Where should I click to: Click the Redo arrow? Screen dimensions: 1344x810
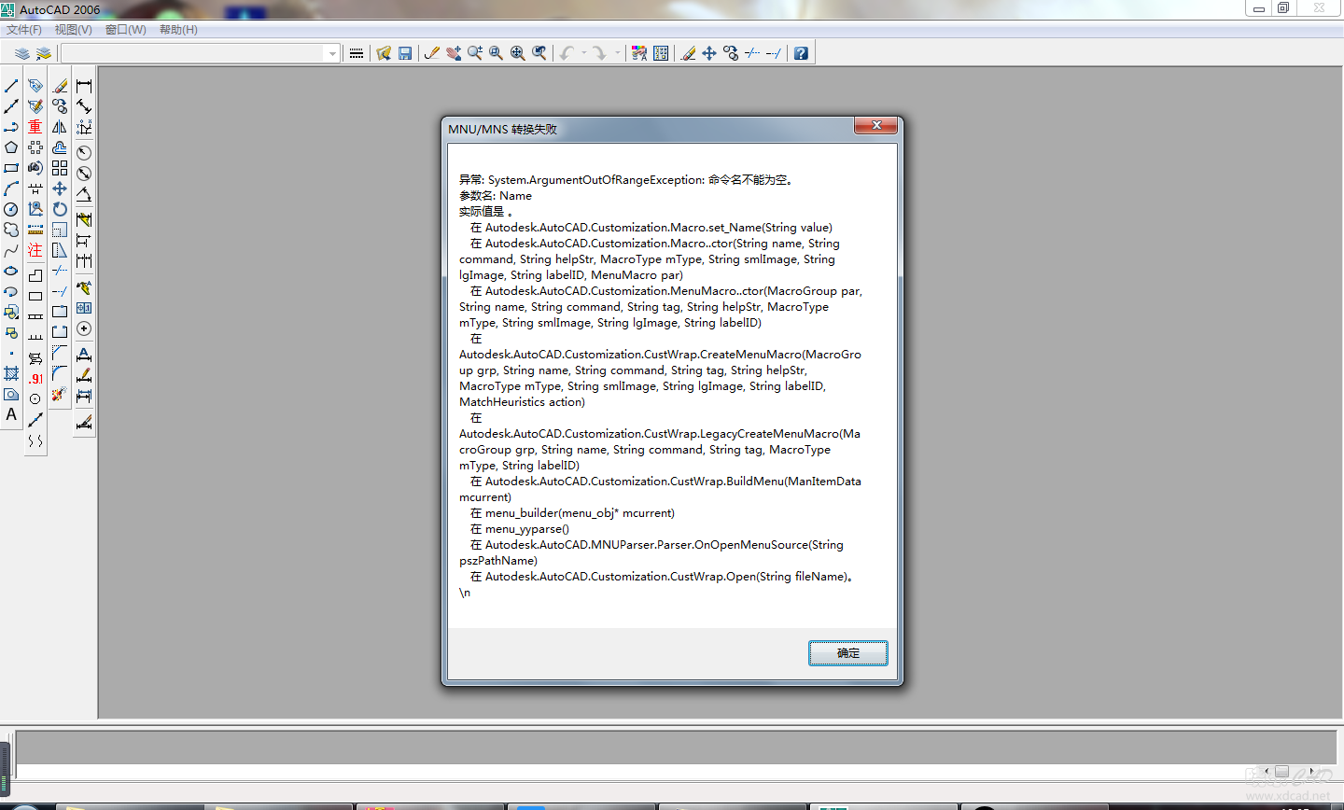coord(600,53)
